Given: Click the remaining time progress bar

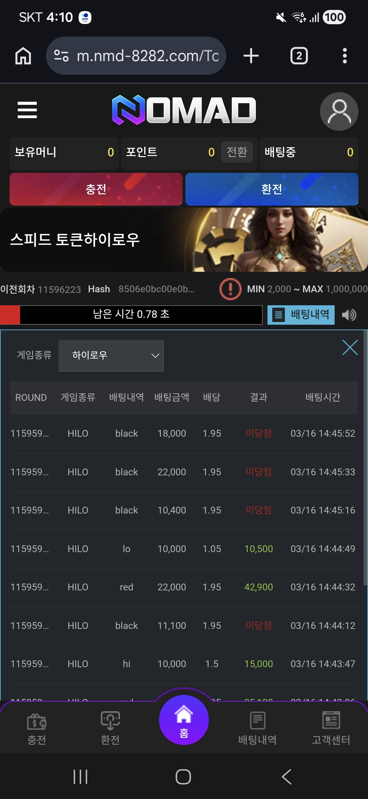Looking at the screenshot, I should point(131,315).
